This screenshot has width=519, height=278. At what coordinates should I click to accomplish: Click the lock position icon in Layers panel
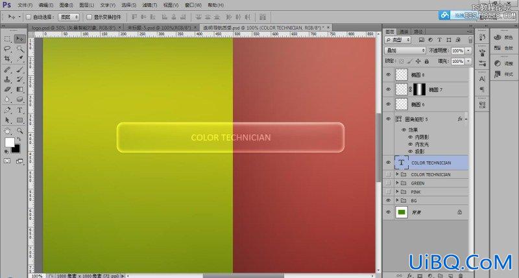pos(418,61)
